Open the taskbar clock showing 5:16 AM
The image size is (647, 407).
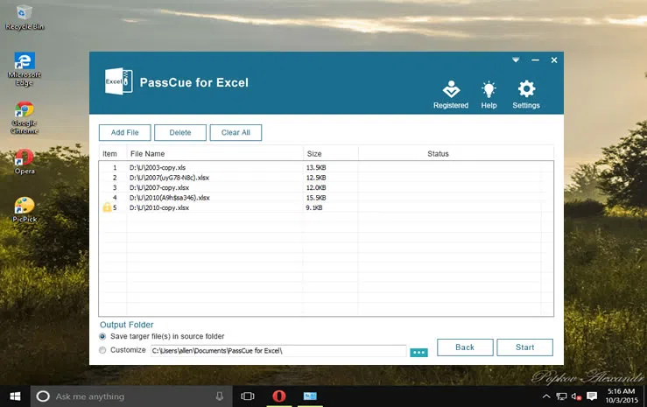point(622,396)
